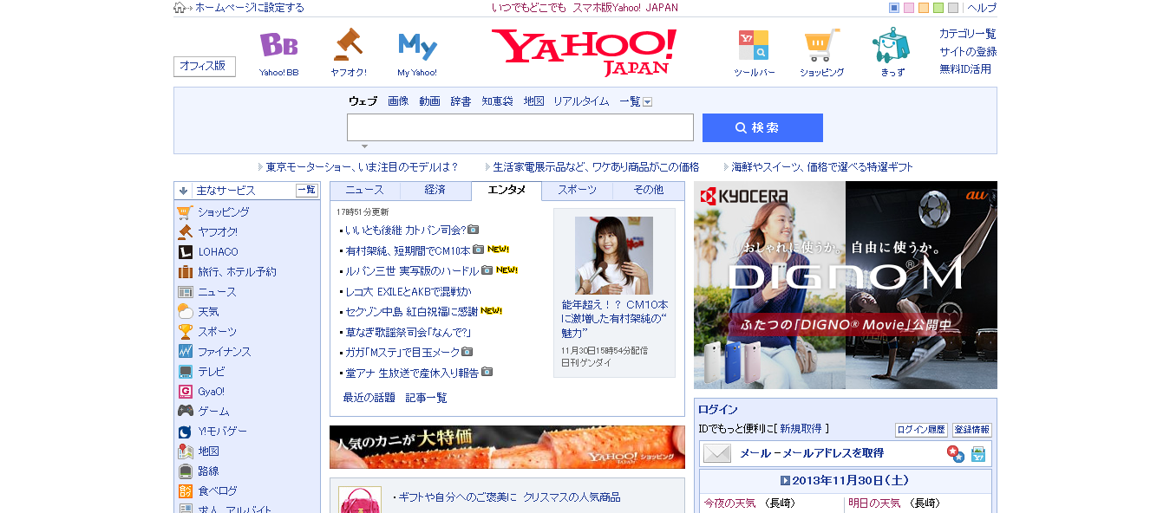Click the Kyocera DIGNO M banner ad

[846, 285]
